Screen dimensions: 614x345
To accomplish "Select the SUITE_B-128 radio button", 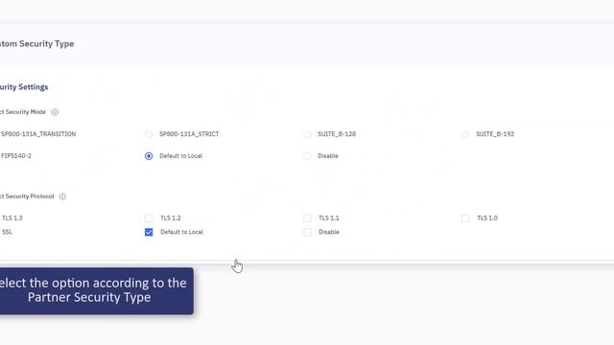I will 307,134.
